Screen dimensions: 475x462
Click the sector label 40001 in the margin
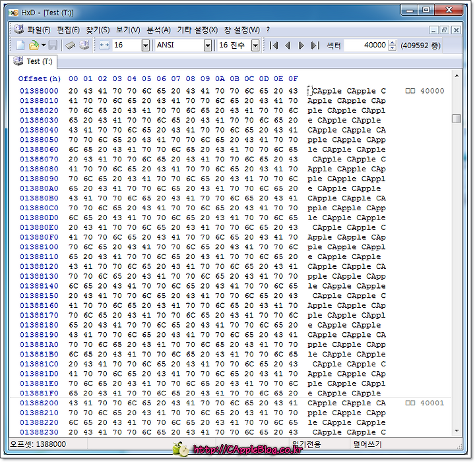pyautogui.click(x=425, y=403)
